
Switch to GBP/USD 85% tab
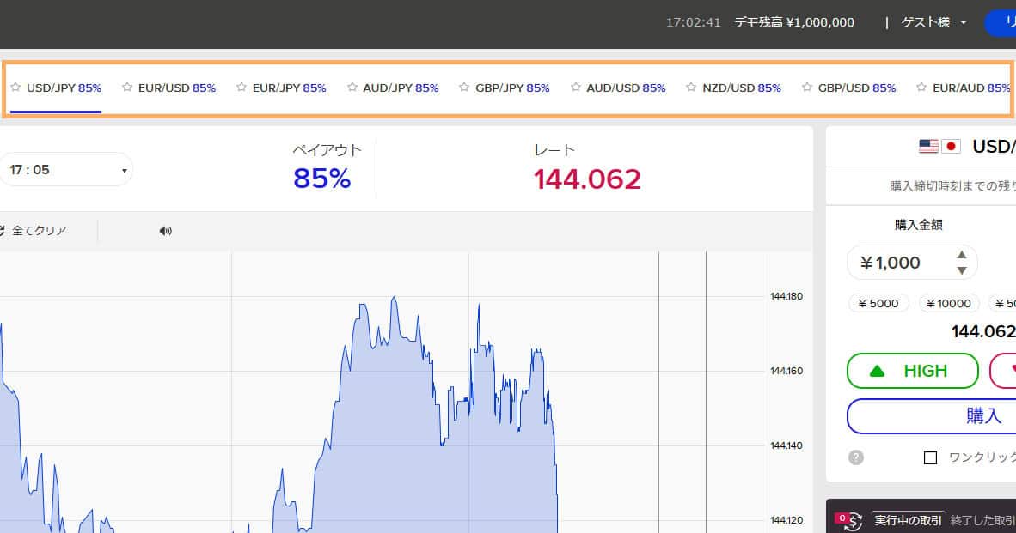pos(857,88)
